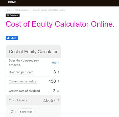Screen dimensions: 119x117
Task: Click the Cost of equity result 2.6667
Action: [x=49, y=100]
